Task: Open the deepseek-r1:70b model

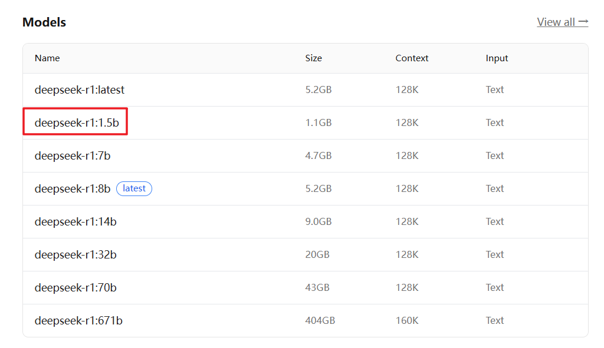Action: pyautogui.click(x=75, y=287)
